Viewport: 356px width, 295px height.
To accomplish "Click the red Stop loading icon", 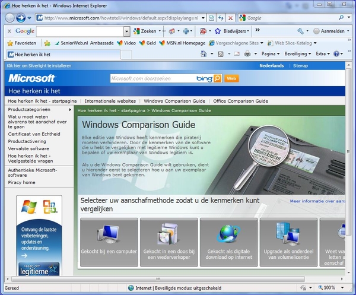I will (230, 18).
